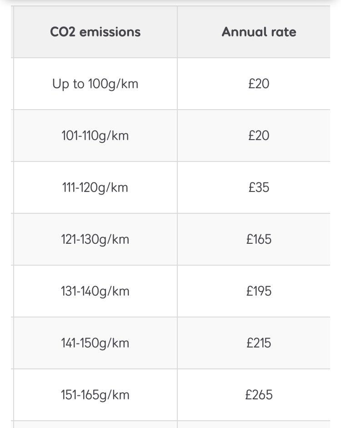Select the 111-120g/km emissions cell
The height and width of the screenshot is (428, 341).
95,187
